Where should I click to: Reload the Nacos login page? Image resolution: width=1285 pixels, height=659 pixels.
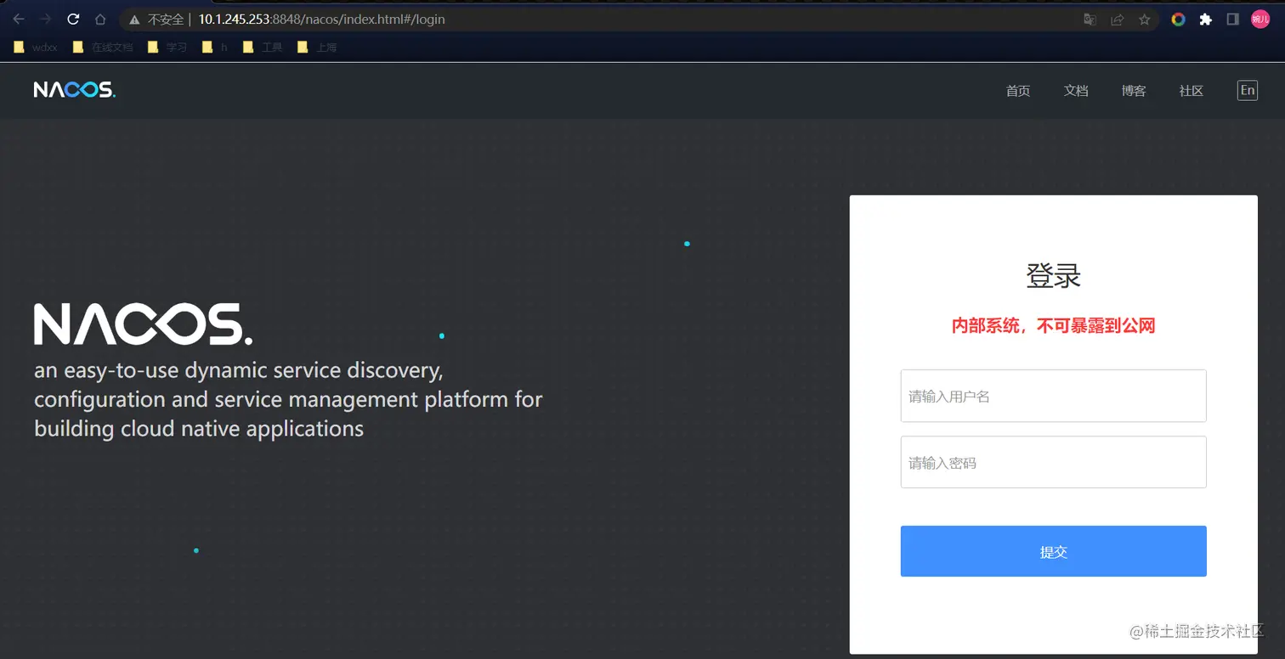tap(73, 19)
